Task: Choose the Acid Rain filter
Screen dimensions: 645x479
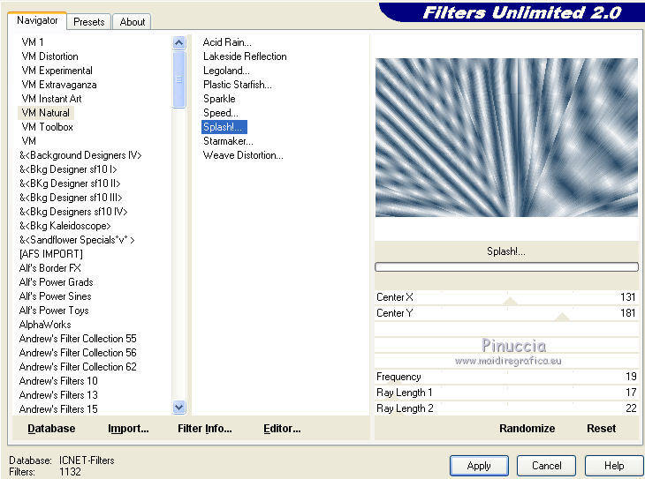Action: point(227,42)
